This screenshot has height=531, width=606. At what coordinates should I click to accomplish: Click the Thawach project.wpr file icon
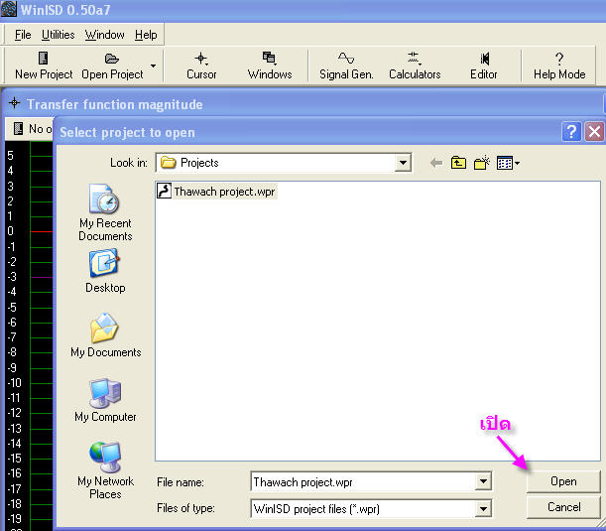pyautogui.click(x=164, y=191)
